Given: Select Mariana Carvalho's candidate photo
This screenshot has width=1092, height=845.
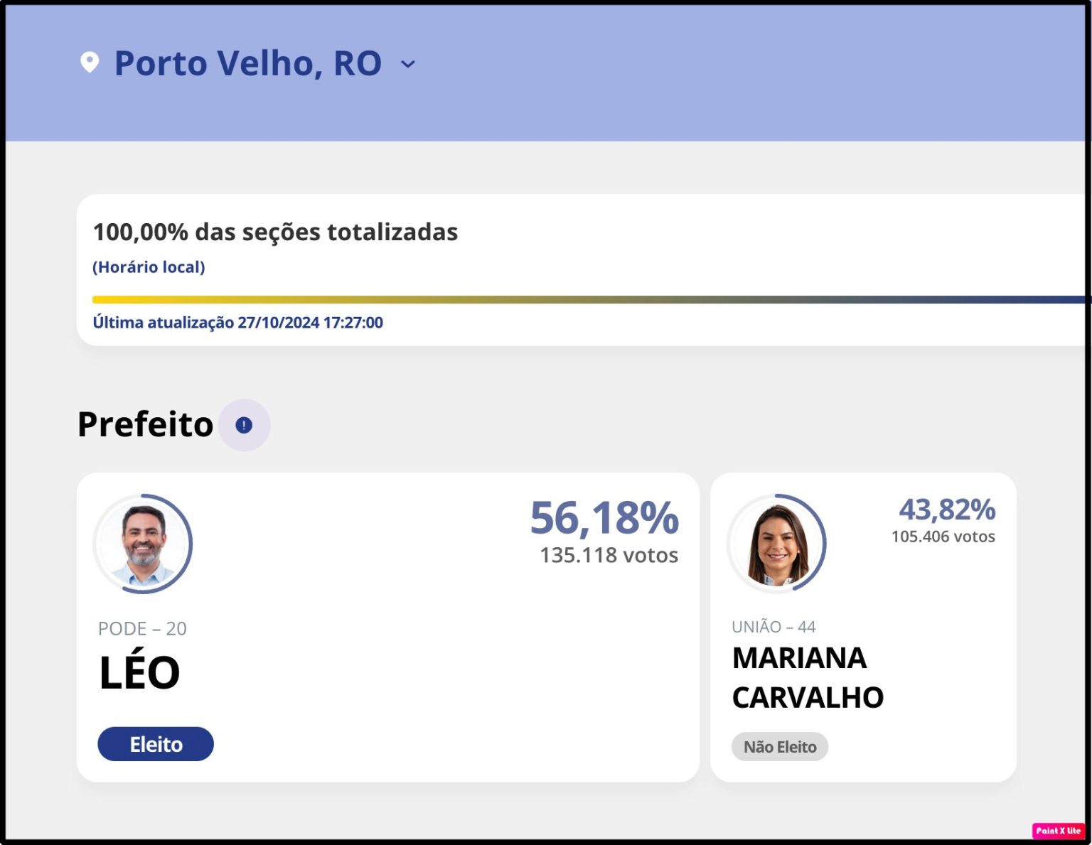Looking at the screenshot, I should [777, 544].
